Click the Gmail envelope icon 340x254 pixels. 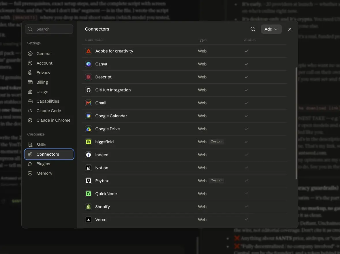89,103
